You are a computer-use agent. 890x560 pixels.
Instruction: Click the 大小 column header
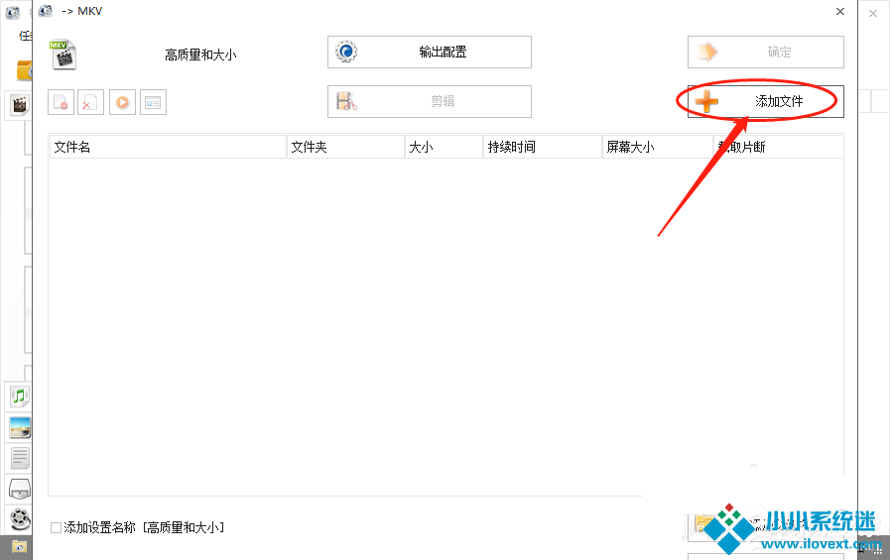tap(444, 147)
